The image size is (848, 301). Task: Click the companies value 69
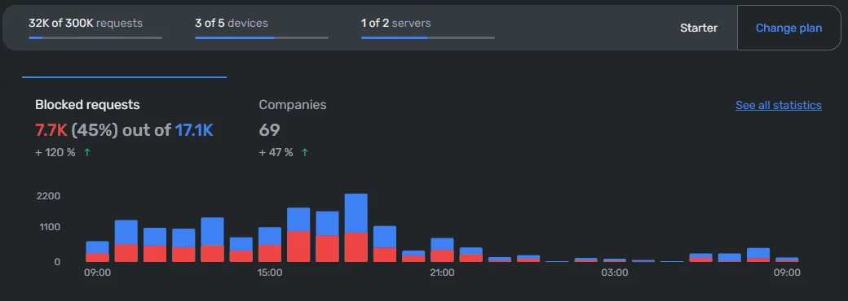tap(269, 130)
